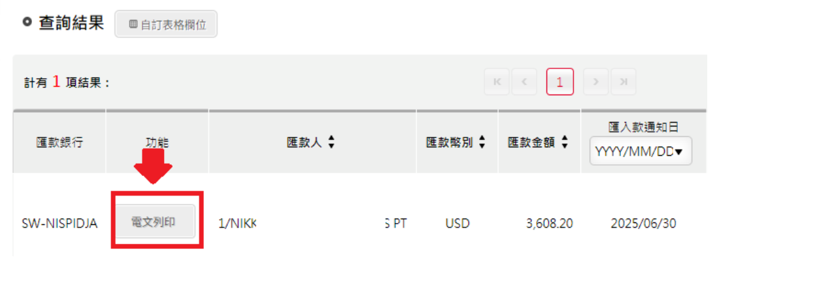This screenshot has width=821, height=281.
Task: Jump to the last results page
Action: [623, 82]
